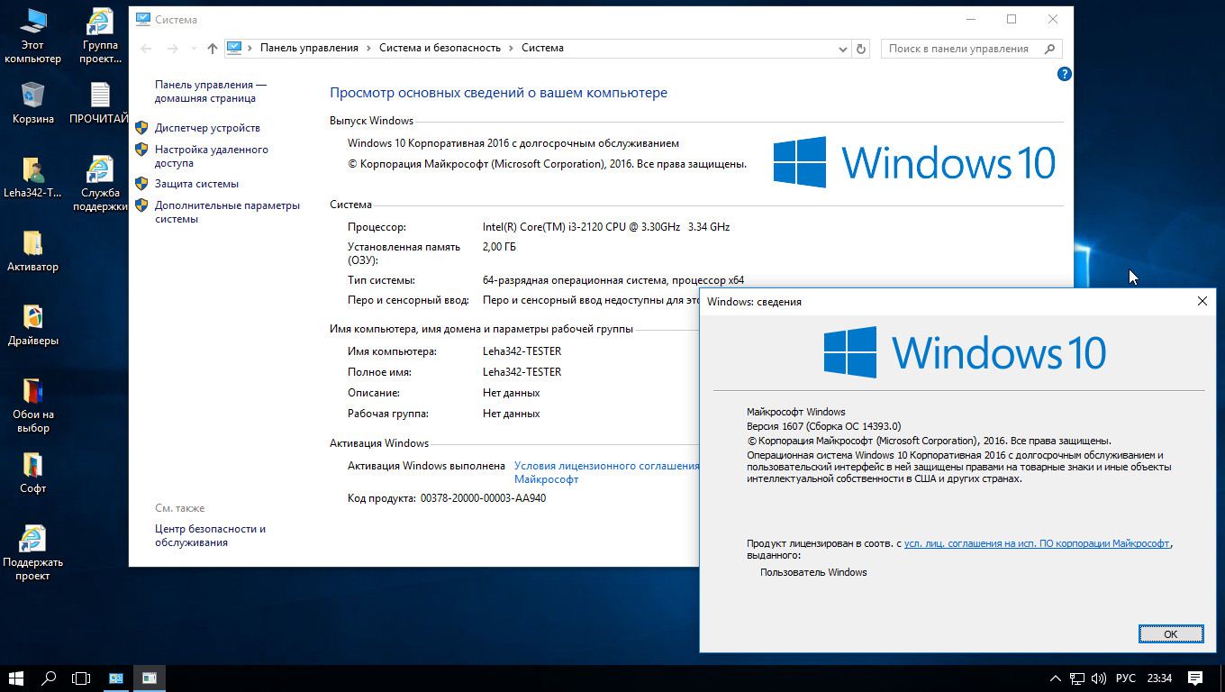Select Система и безопасность breadcrumb item

(x=440, y=48)
